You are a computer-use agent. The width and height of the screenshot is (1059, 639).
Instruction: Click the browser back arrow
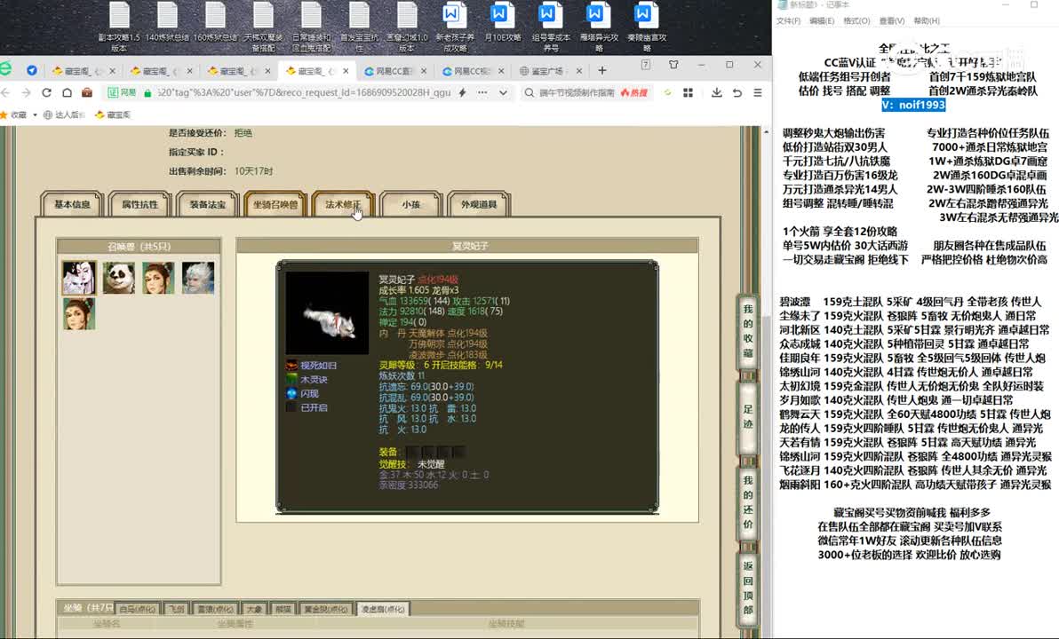(x=7, y=92)
